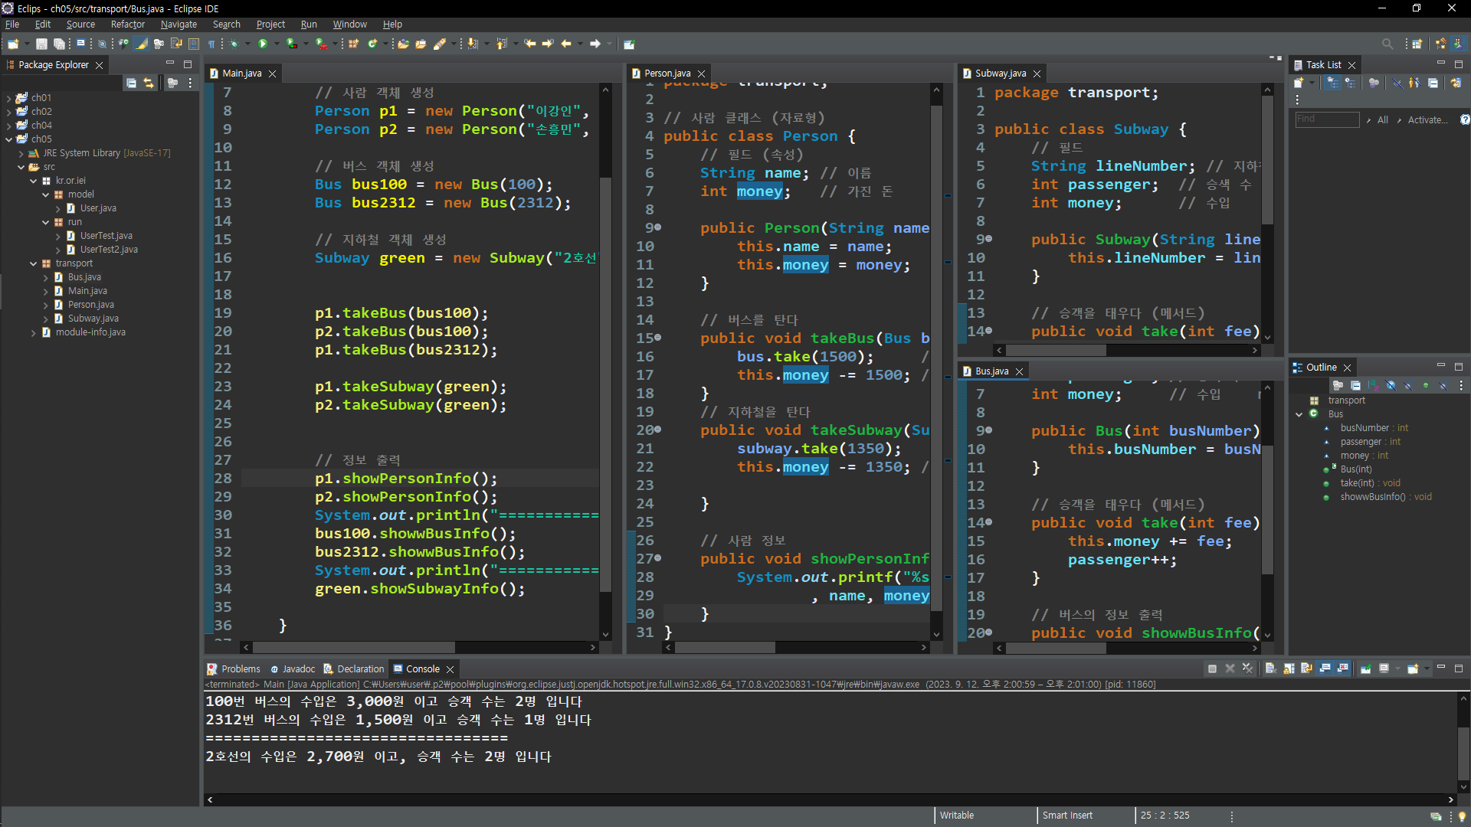Screen dimensions: 1471x827
Task: Toggle Categorized view in Task List
Action: [1333, 83]
